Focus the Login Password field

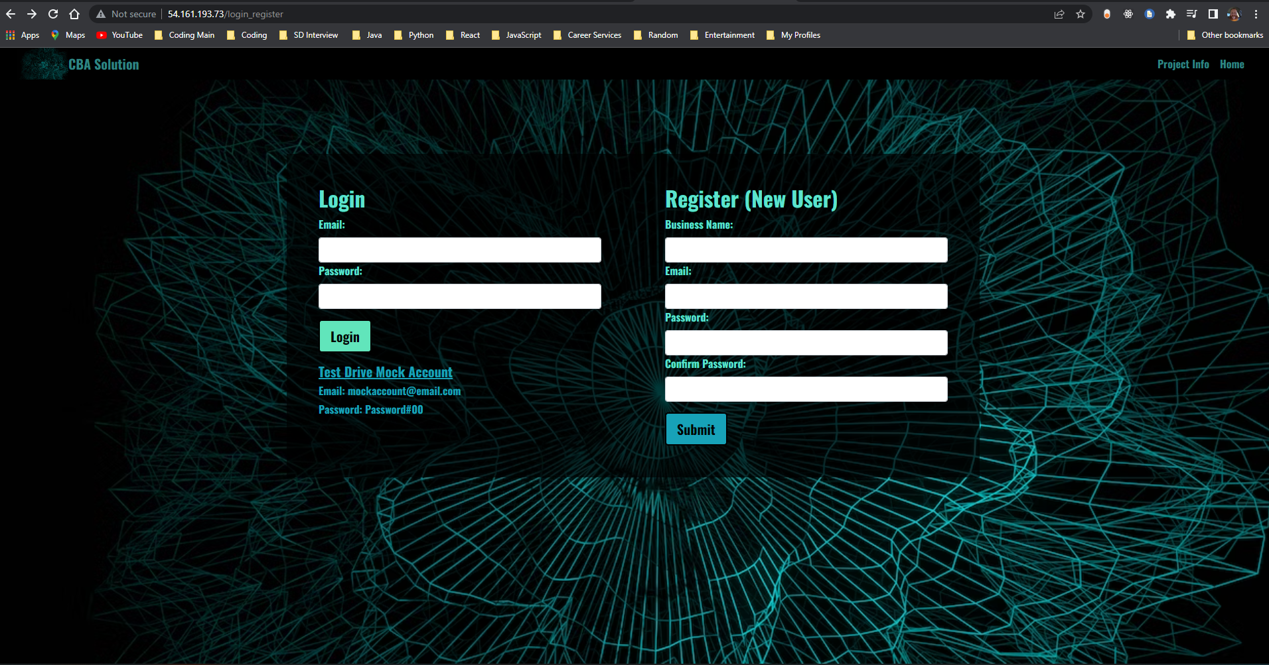tap(460, 296)
